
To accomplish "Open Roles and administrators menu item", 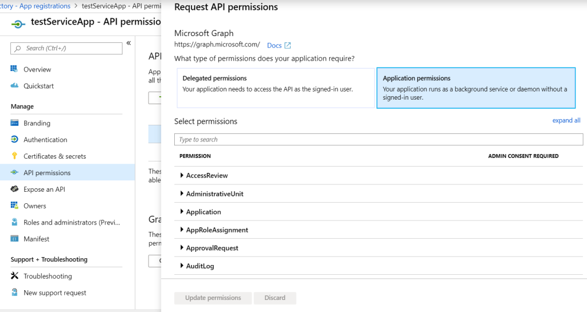I will [x=68, y=223].
